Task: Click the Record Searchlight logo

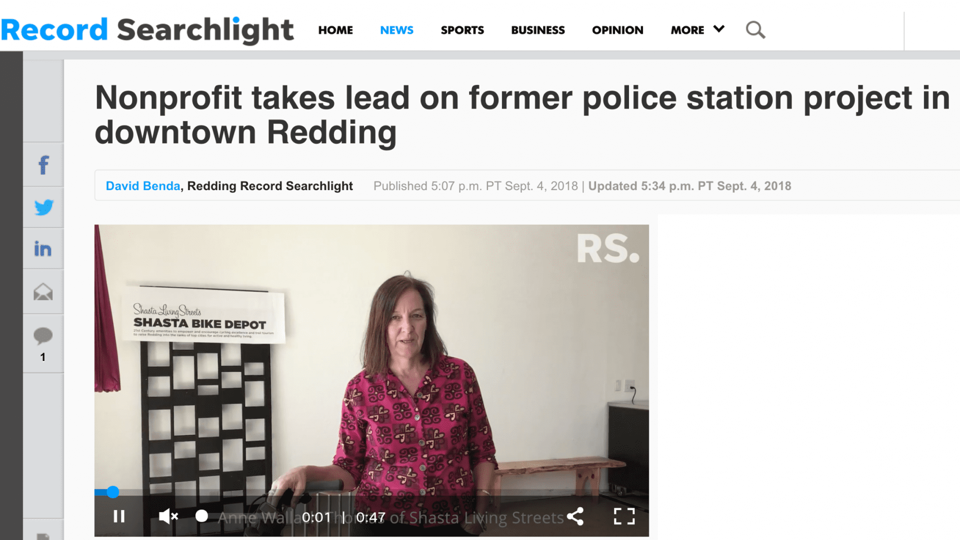Action: [x=147, y=30]
